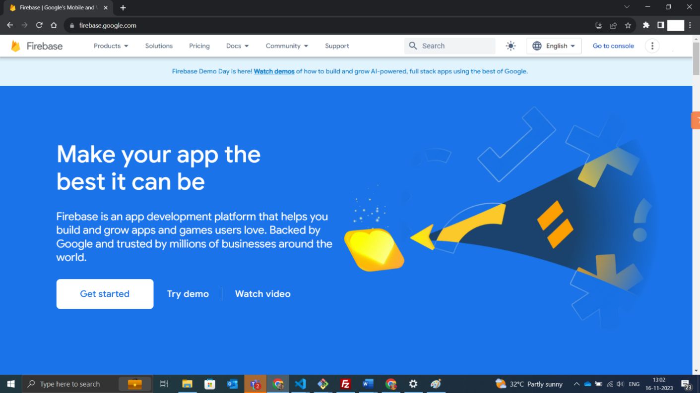This screenshot has height=393, width=700.
Task: Open Settings gear from the taskbar
Action: click(413, 384)
